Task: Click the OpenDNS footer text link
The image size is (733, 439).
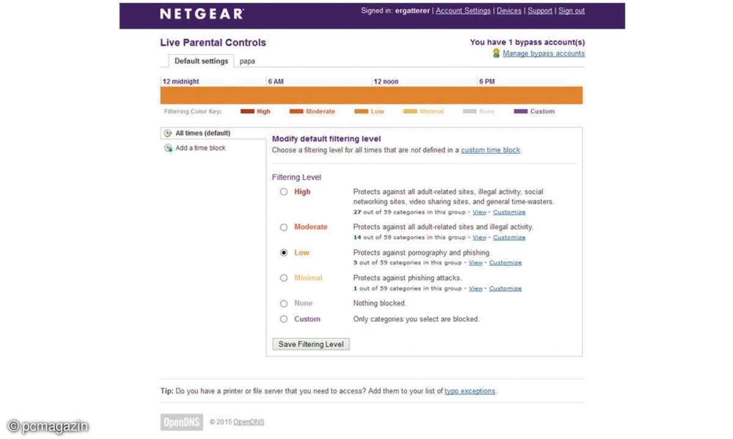Action: pos(249,422)
